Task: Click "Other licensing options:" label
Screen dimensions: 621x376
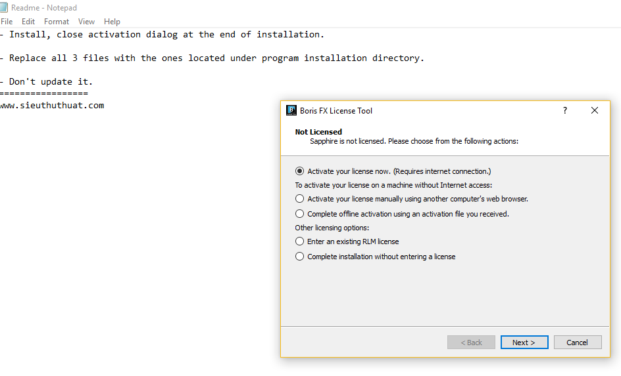Action: (x=332, y=228)
